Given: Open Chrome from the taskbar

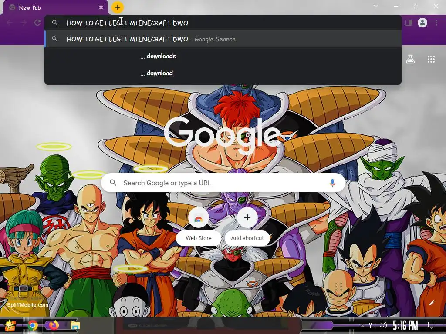Looking at the screenshot, I should point(32,325).
